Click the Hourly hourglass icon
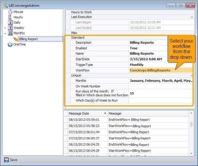 tap(10, 17)
